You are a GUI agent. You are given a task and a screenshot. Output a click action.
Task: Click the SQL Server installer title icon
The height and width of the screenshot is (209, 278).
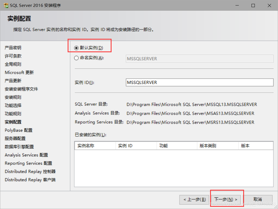coord(6,5)
